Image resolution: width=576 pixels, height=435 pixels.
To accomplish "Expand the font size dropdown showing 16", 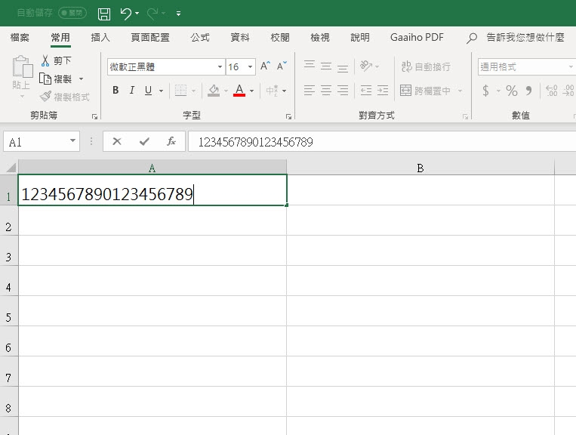I will 251,67.
